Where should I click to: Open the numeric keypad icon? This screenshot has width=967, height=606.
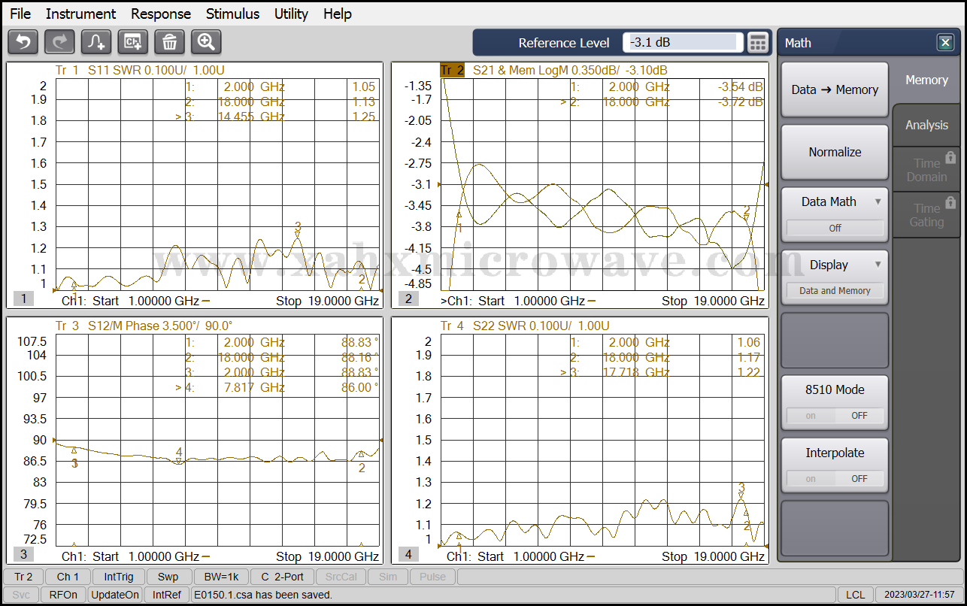click(x=758, y=43)
